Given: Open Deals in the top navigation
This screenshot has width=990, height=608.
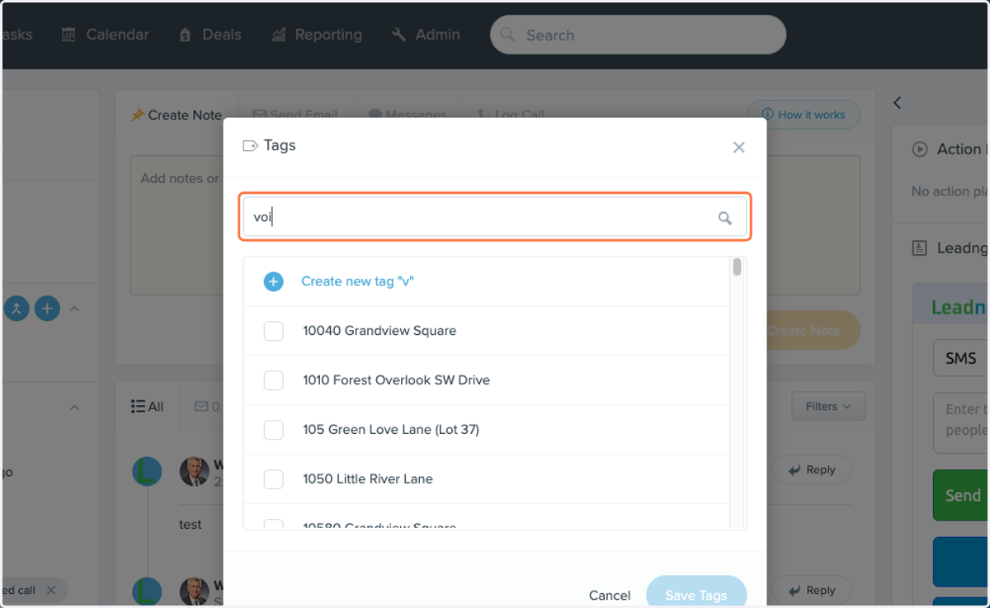Looking at the screenshot, I should tap(210, 35).
